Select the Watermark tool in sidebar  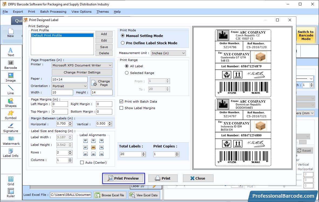click(11, 141)
